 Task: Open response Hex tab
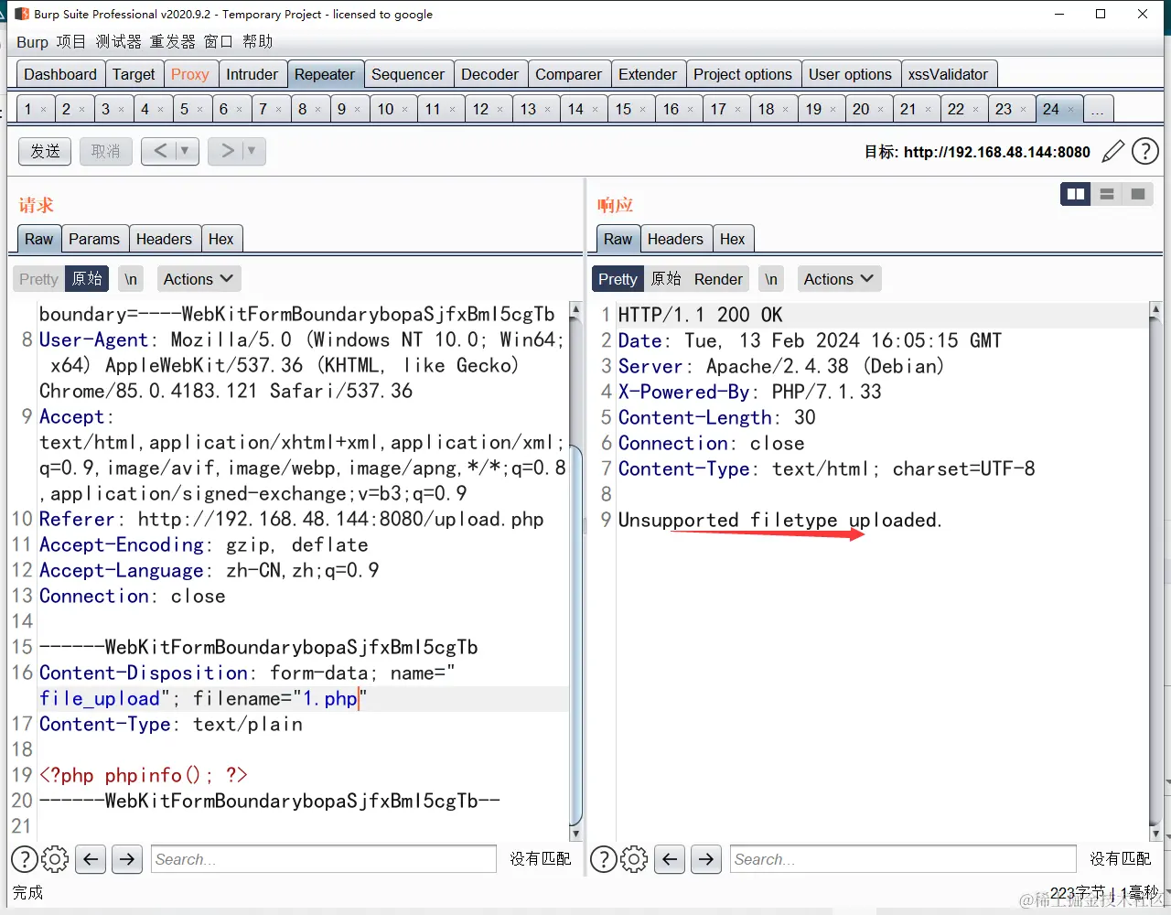tap(732, 240)
